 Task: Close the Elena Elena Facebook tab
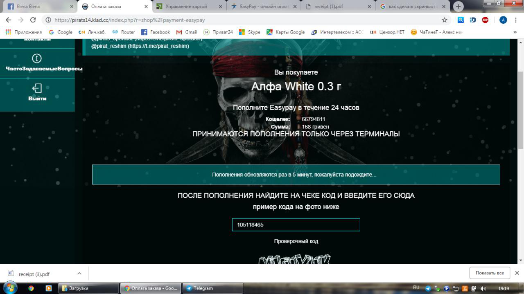pyautogui.click(x=72, y=7)
